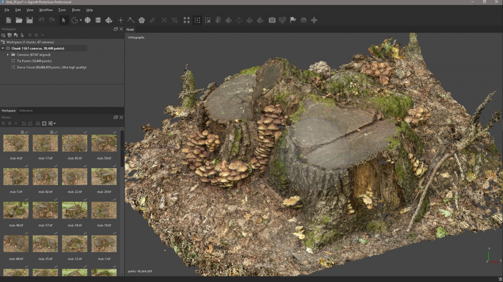Screen dimensions: 503x282
Task: Show markers using the flag icon
Action: coord(293,20)
